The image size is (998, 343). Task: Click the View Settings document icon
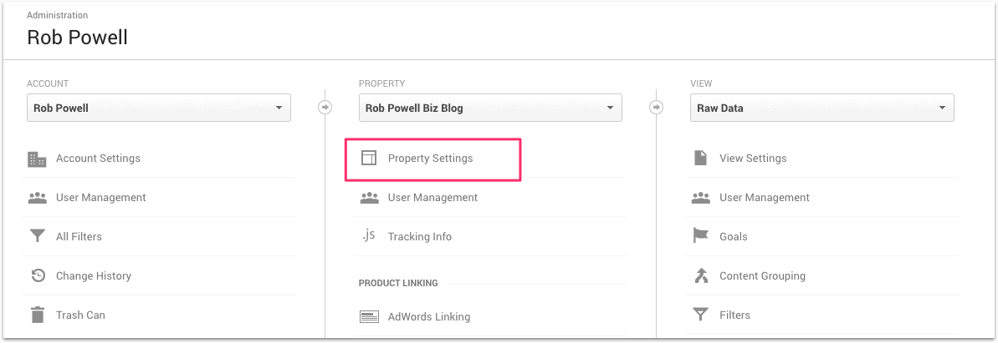click(700, 159)
